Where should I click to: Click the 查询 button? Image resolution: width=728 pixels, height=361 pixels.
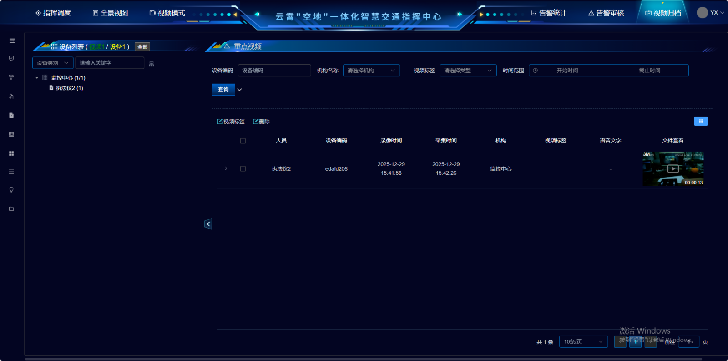(223, 90)
